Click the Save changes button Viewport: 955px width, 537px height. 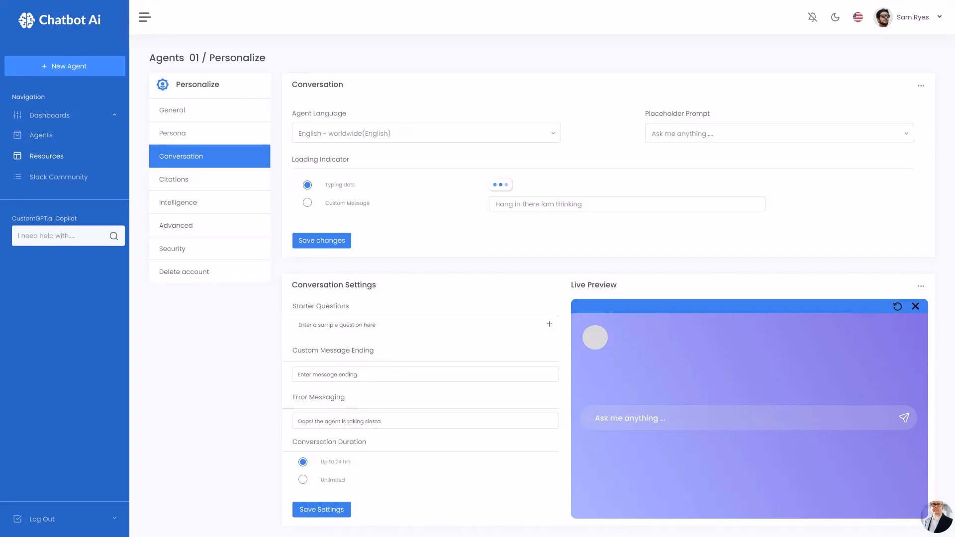[321, 241]
